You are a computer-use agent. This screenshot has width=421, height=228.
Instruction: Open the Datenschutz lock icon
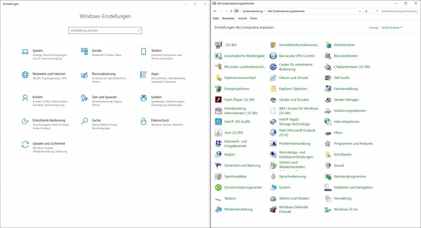[x=143, y=121]
